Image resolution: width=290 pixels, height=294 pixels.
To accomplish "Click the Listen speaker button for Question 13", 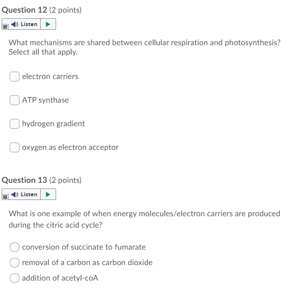I will [x=24, y=195].
